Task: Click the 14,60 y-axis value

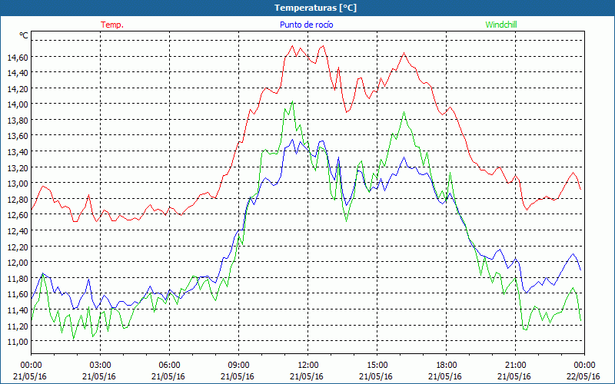Action: [x=18, y=57]
